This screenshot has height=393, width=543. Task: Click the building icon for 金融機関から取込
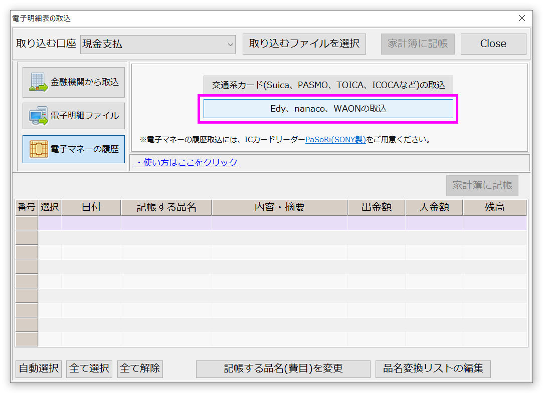(39, 82)
